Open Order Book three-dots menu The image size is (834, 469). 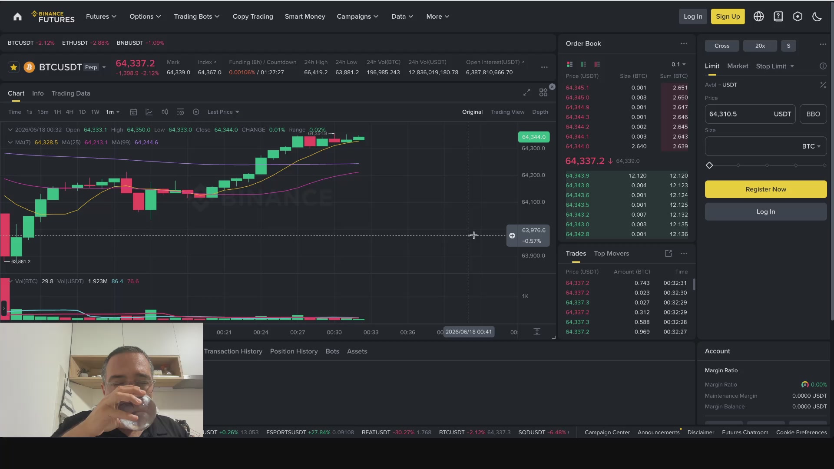(684, 43)
